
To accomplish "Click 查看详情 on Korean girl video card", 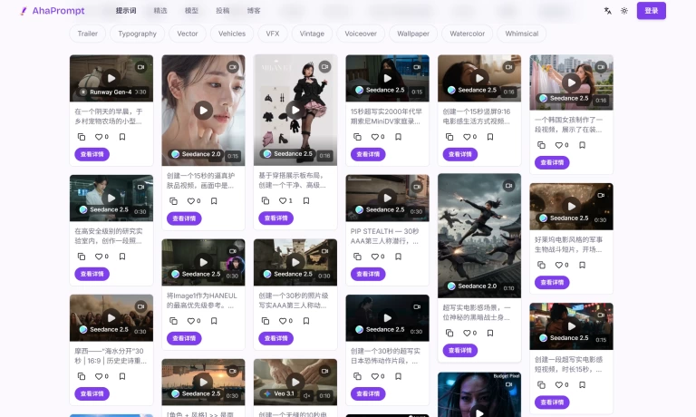I will [552, 162].
